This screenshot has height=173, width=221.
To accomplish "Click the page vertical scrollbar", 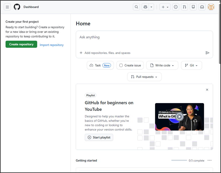I will click(x=220, y=34).
